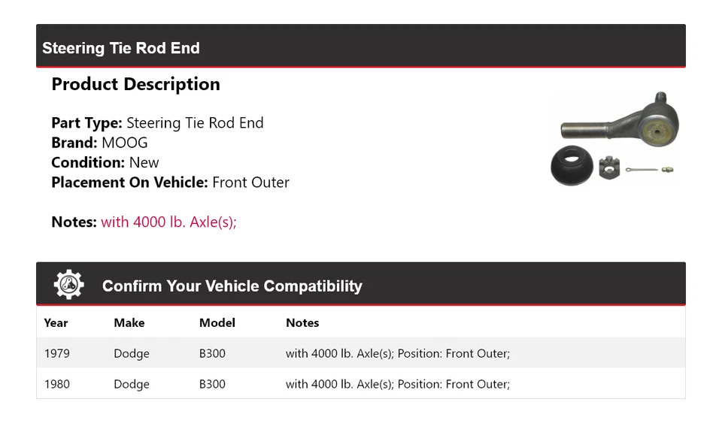Viewport: 722px width, 423px height.
Task: Select the 1979 year cell
Action: tap(56, 353)
